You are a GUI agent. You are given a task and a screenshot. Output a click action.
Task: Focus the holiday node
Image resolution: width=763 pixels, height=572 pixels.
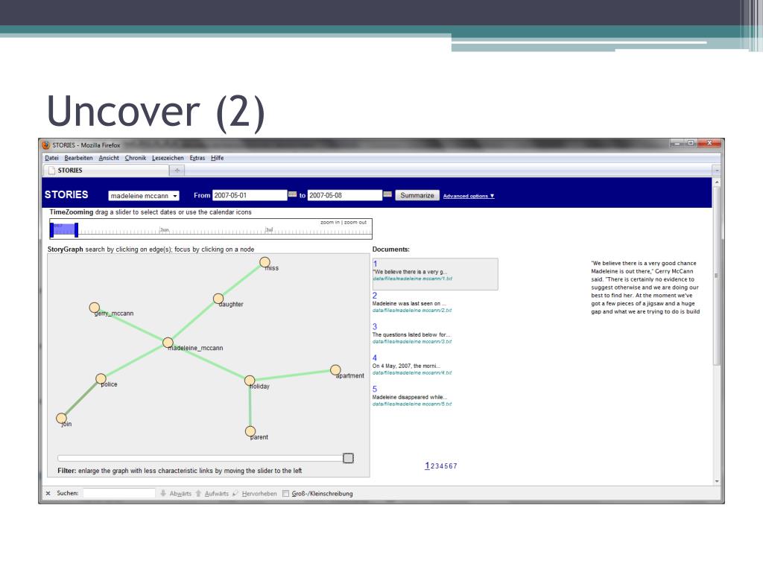pyautogui.click(x=250, y=381)
